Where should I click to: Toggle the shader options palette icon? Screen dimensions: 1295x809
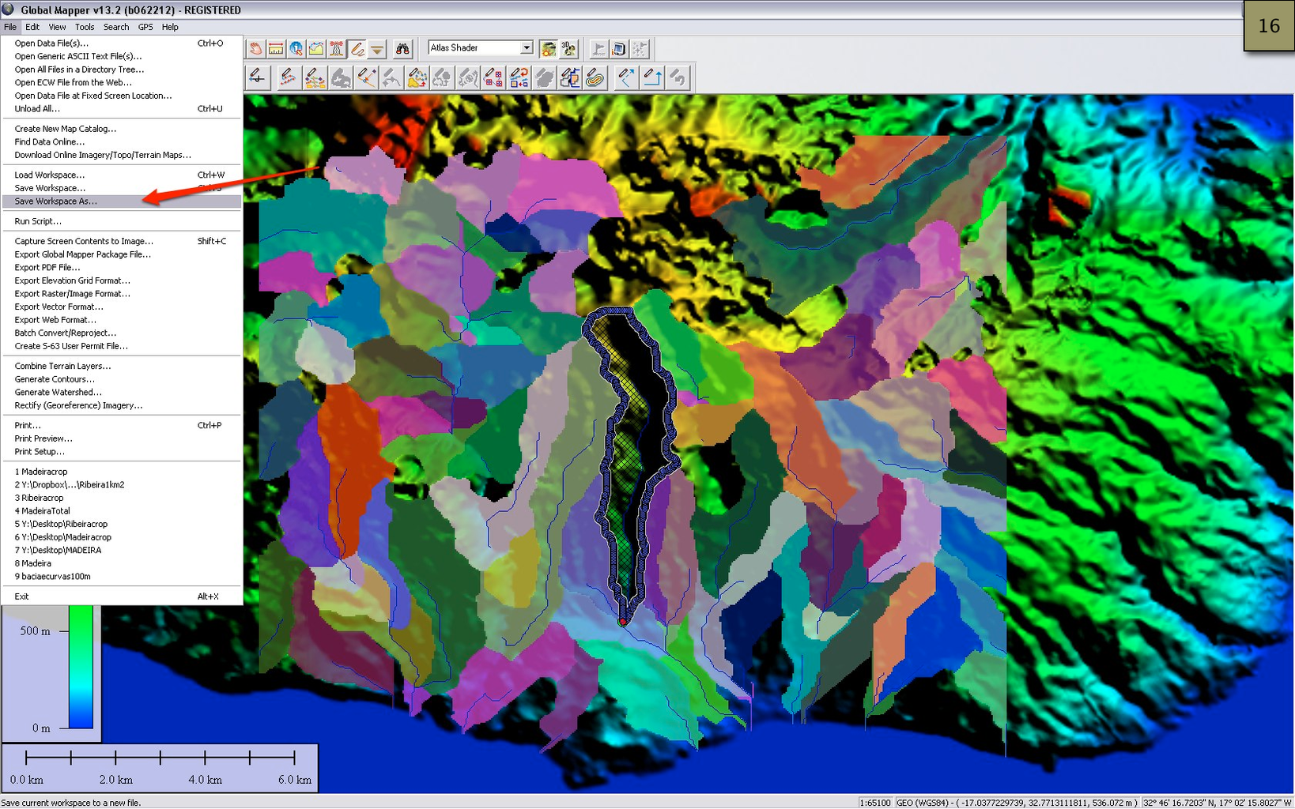point(548,48)
